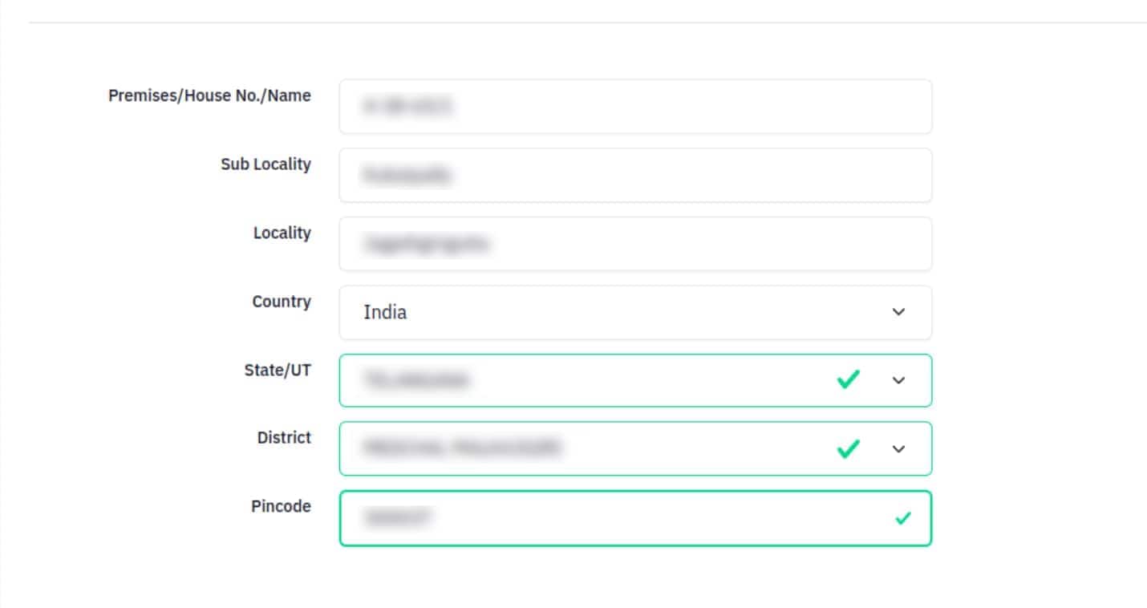Click the Premises/House No./Name label

pyautogui.click(x=209, y=95)
